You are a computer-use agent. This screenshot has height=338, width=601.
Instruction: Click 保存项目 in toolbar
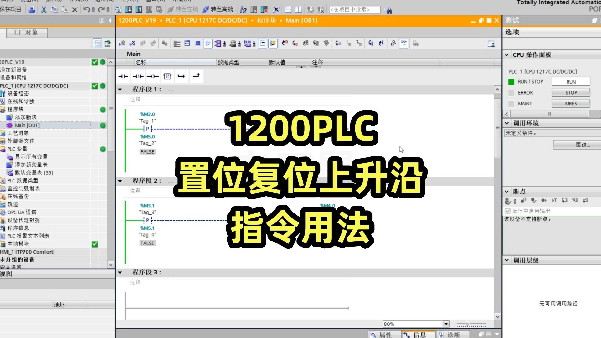pos(11,9)
